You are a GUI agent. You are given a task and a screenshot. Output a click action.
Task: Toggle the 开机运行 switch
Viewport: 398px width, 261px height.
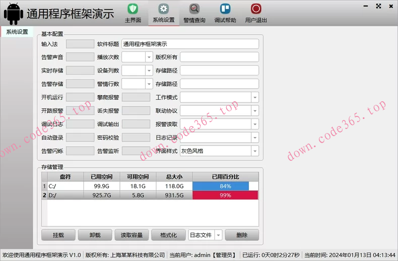pos(80,97)
